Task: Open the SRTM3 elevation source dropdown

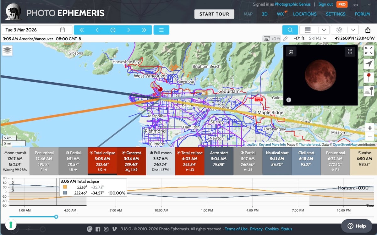Action: coord(318,38)
